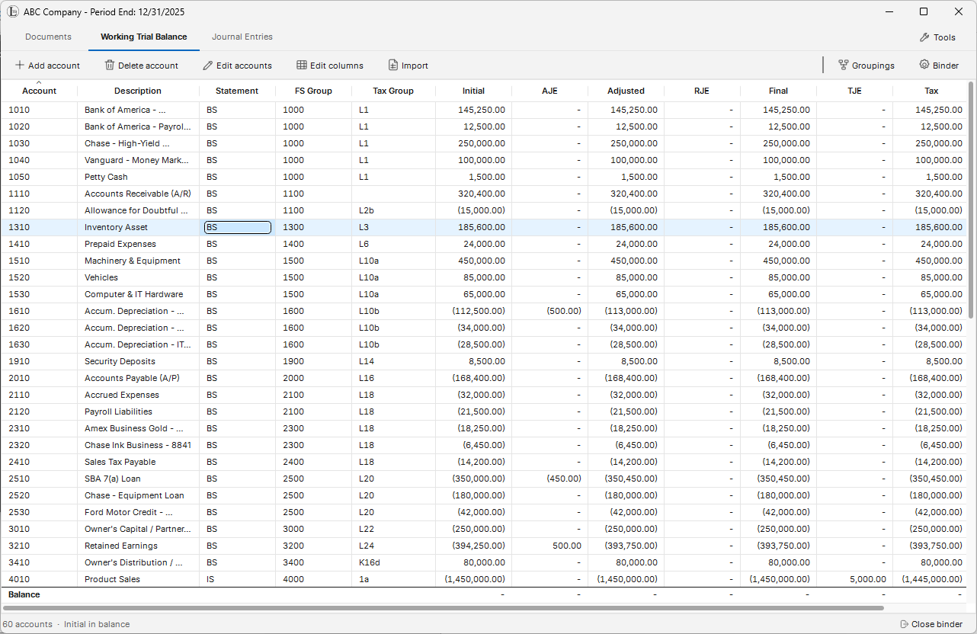Click the SBA 7(a) Loan description
This screenshot has height=634, width=977.
coord(138,479)
